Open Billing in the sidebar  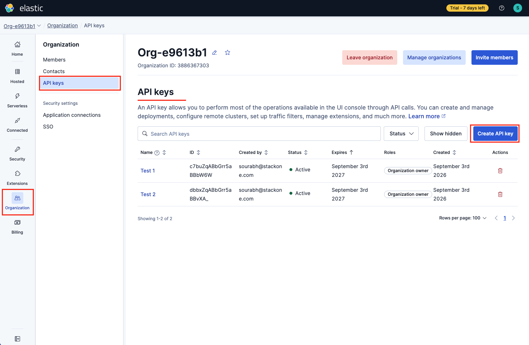point(17,227)
